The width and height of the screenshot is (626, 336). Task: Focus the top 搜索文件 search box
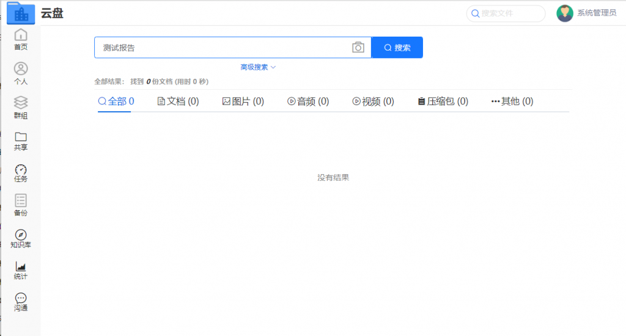pos(506,13)
